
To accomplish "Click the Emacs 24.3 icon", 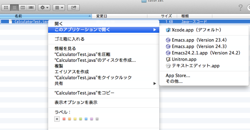I will pos(168,46).
